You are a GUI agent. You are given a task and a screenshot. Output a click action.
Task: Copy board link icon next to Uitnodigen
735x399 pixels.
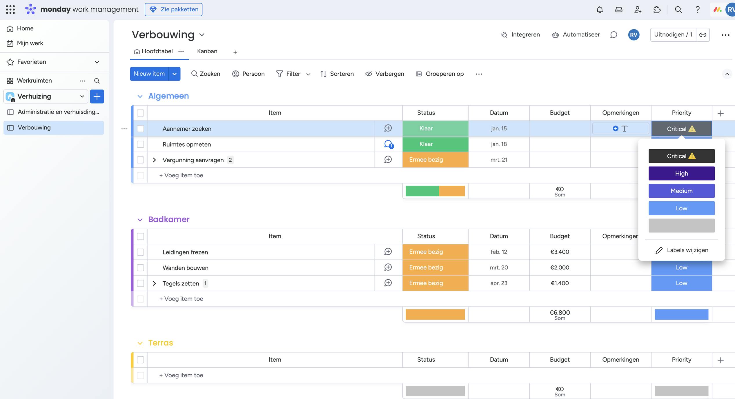click(703, 35)
